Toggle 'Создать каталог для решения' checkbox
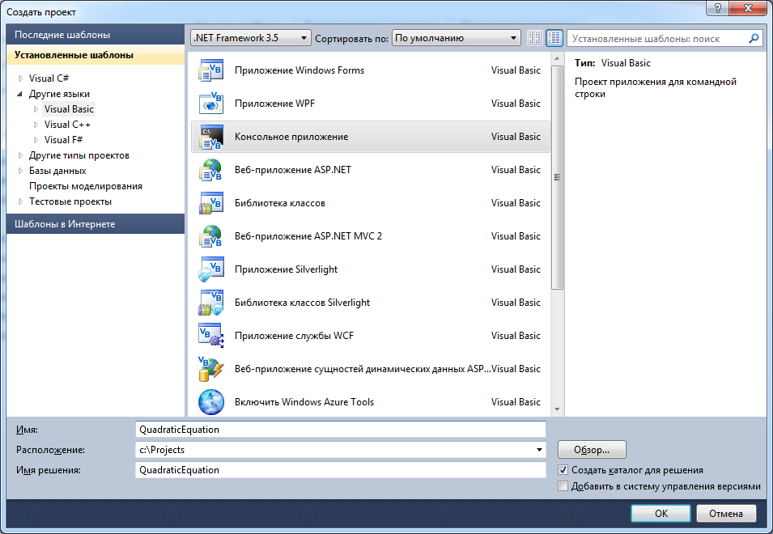The image size is (773, 534). point(563,469)
